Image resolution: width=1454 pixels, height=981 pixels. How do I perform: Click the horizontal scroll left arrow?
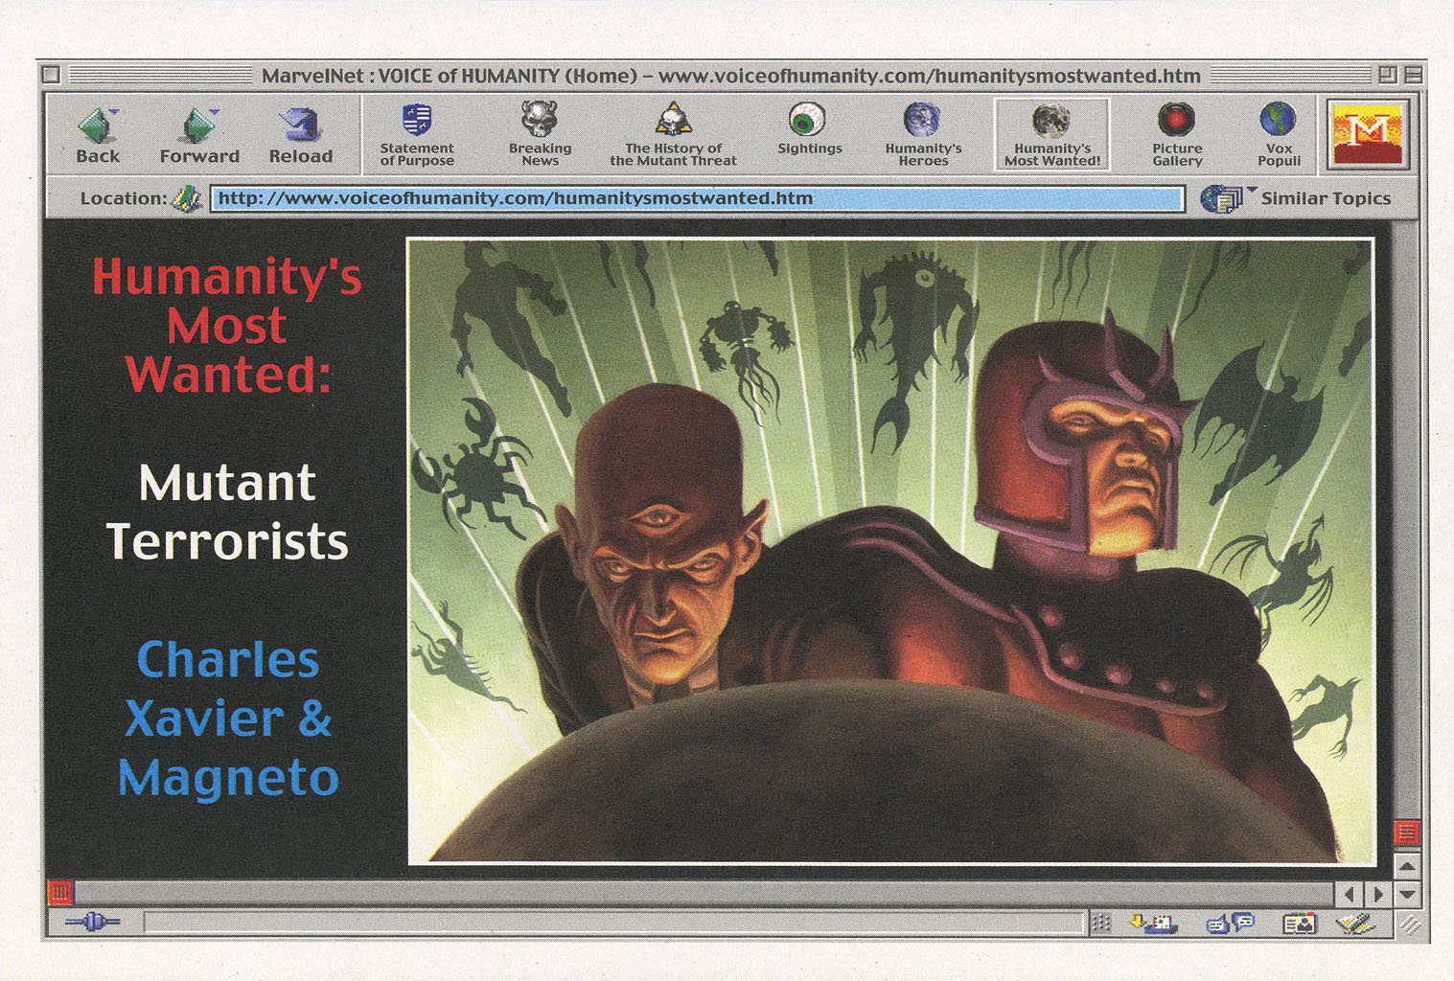(1350, 894)
